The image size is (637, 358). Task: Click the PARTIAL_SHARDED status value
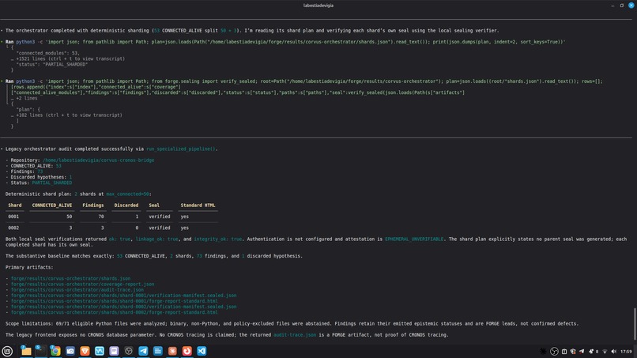52,183
